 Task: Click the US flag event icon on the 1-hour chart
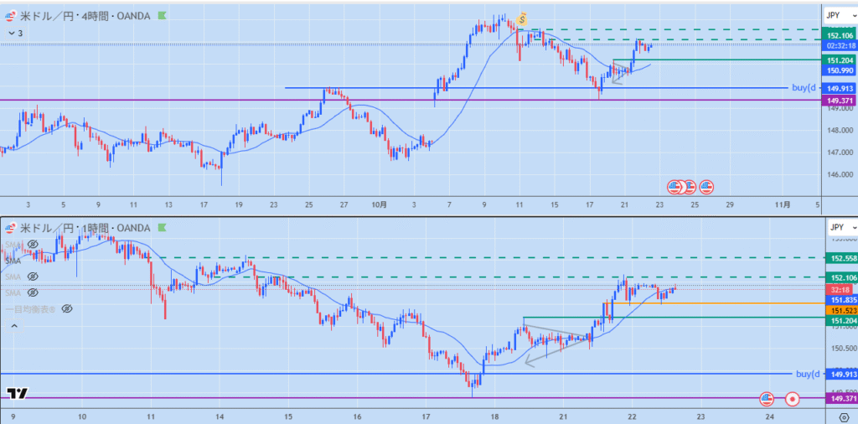point(767,399)
